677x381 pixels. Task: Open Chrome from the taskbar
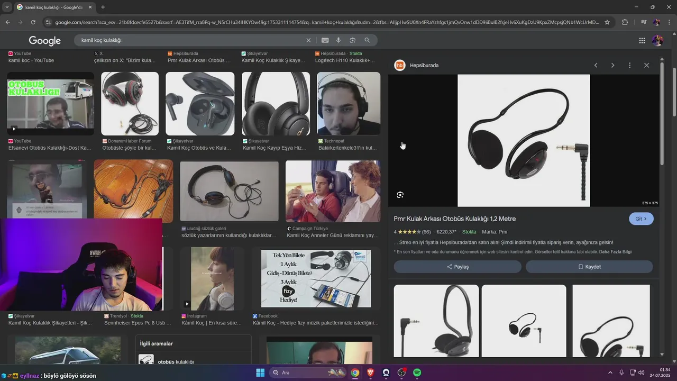pyautogui.click(x=355, y=373)
